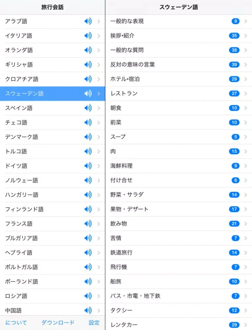The image size is (252, 330).
Task: Open the バス・市電・地下鉄 category
Action: [x=179, y=296]
